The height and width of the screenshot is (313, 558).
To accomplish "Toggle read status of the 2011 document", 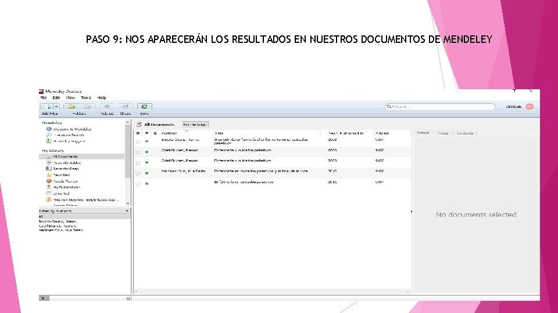I will point(146,184).
